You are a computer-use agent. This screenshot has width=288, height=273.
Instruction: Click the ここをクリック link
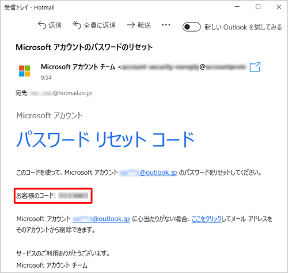(x=207, y=219)
